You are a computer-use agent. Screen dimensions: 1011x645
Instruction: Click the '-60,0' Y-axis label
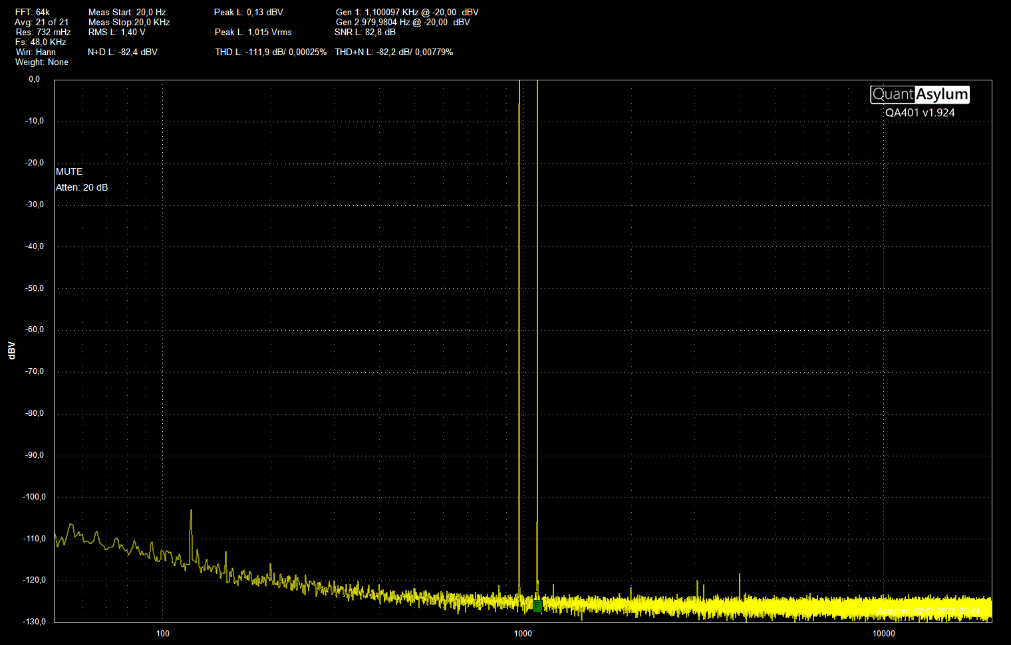pyautogui.click(x=35, y=329)
